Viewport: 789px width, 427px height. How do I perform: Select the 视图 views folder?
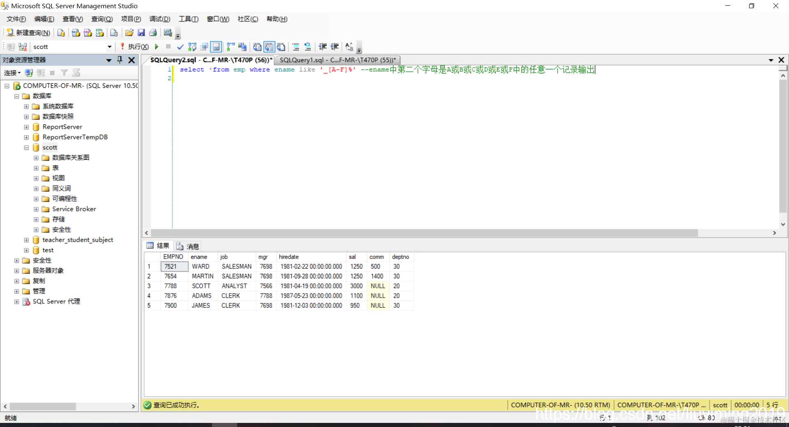pyautogui.click(x=58, y=178)
